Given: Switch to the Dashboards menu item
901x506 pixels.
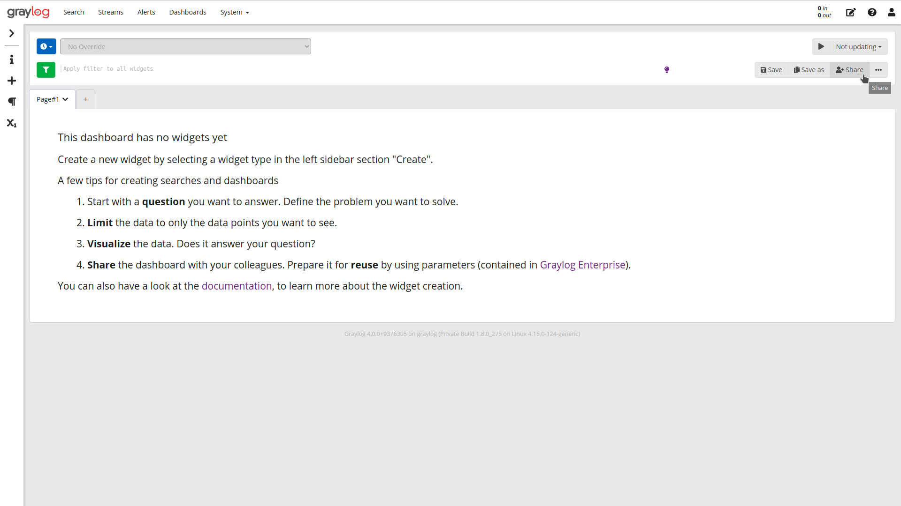Looking at the screenshot, I should 187,12.
